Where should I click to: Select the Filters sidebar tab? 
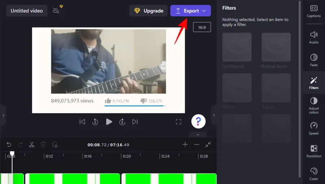click(314, 83)
